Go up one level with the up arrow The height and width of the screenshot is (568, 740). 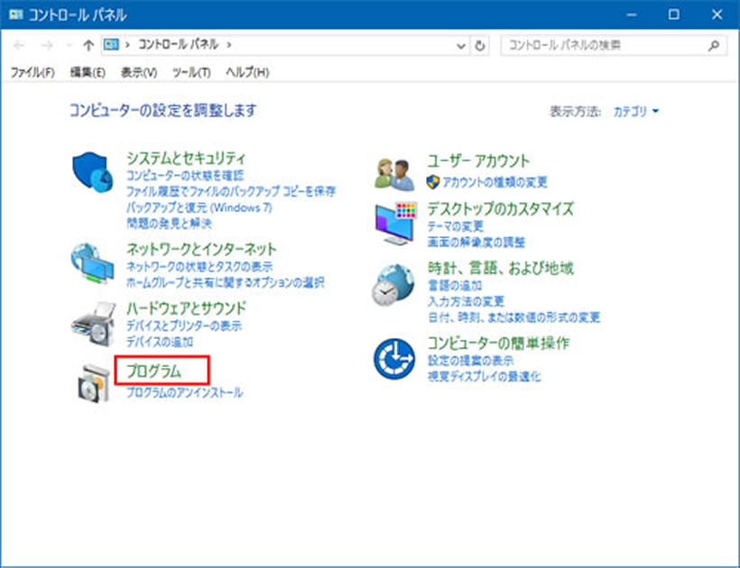click(x=88, y=45)
